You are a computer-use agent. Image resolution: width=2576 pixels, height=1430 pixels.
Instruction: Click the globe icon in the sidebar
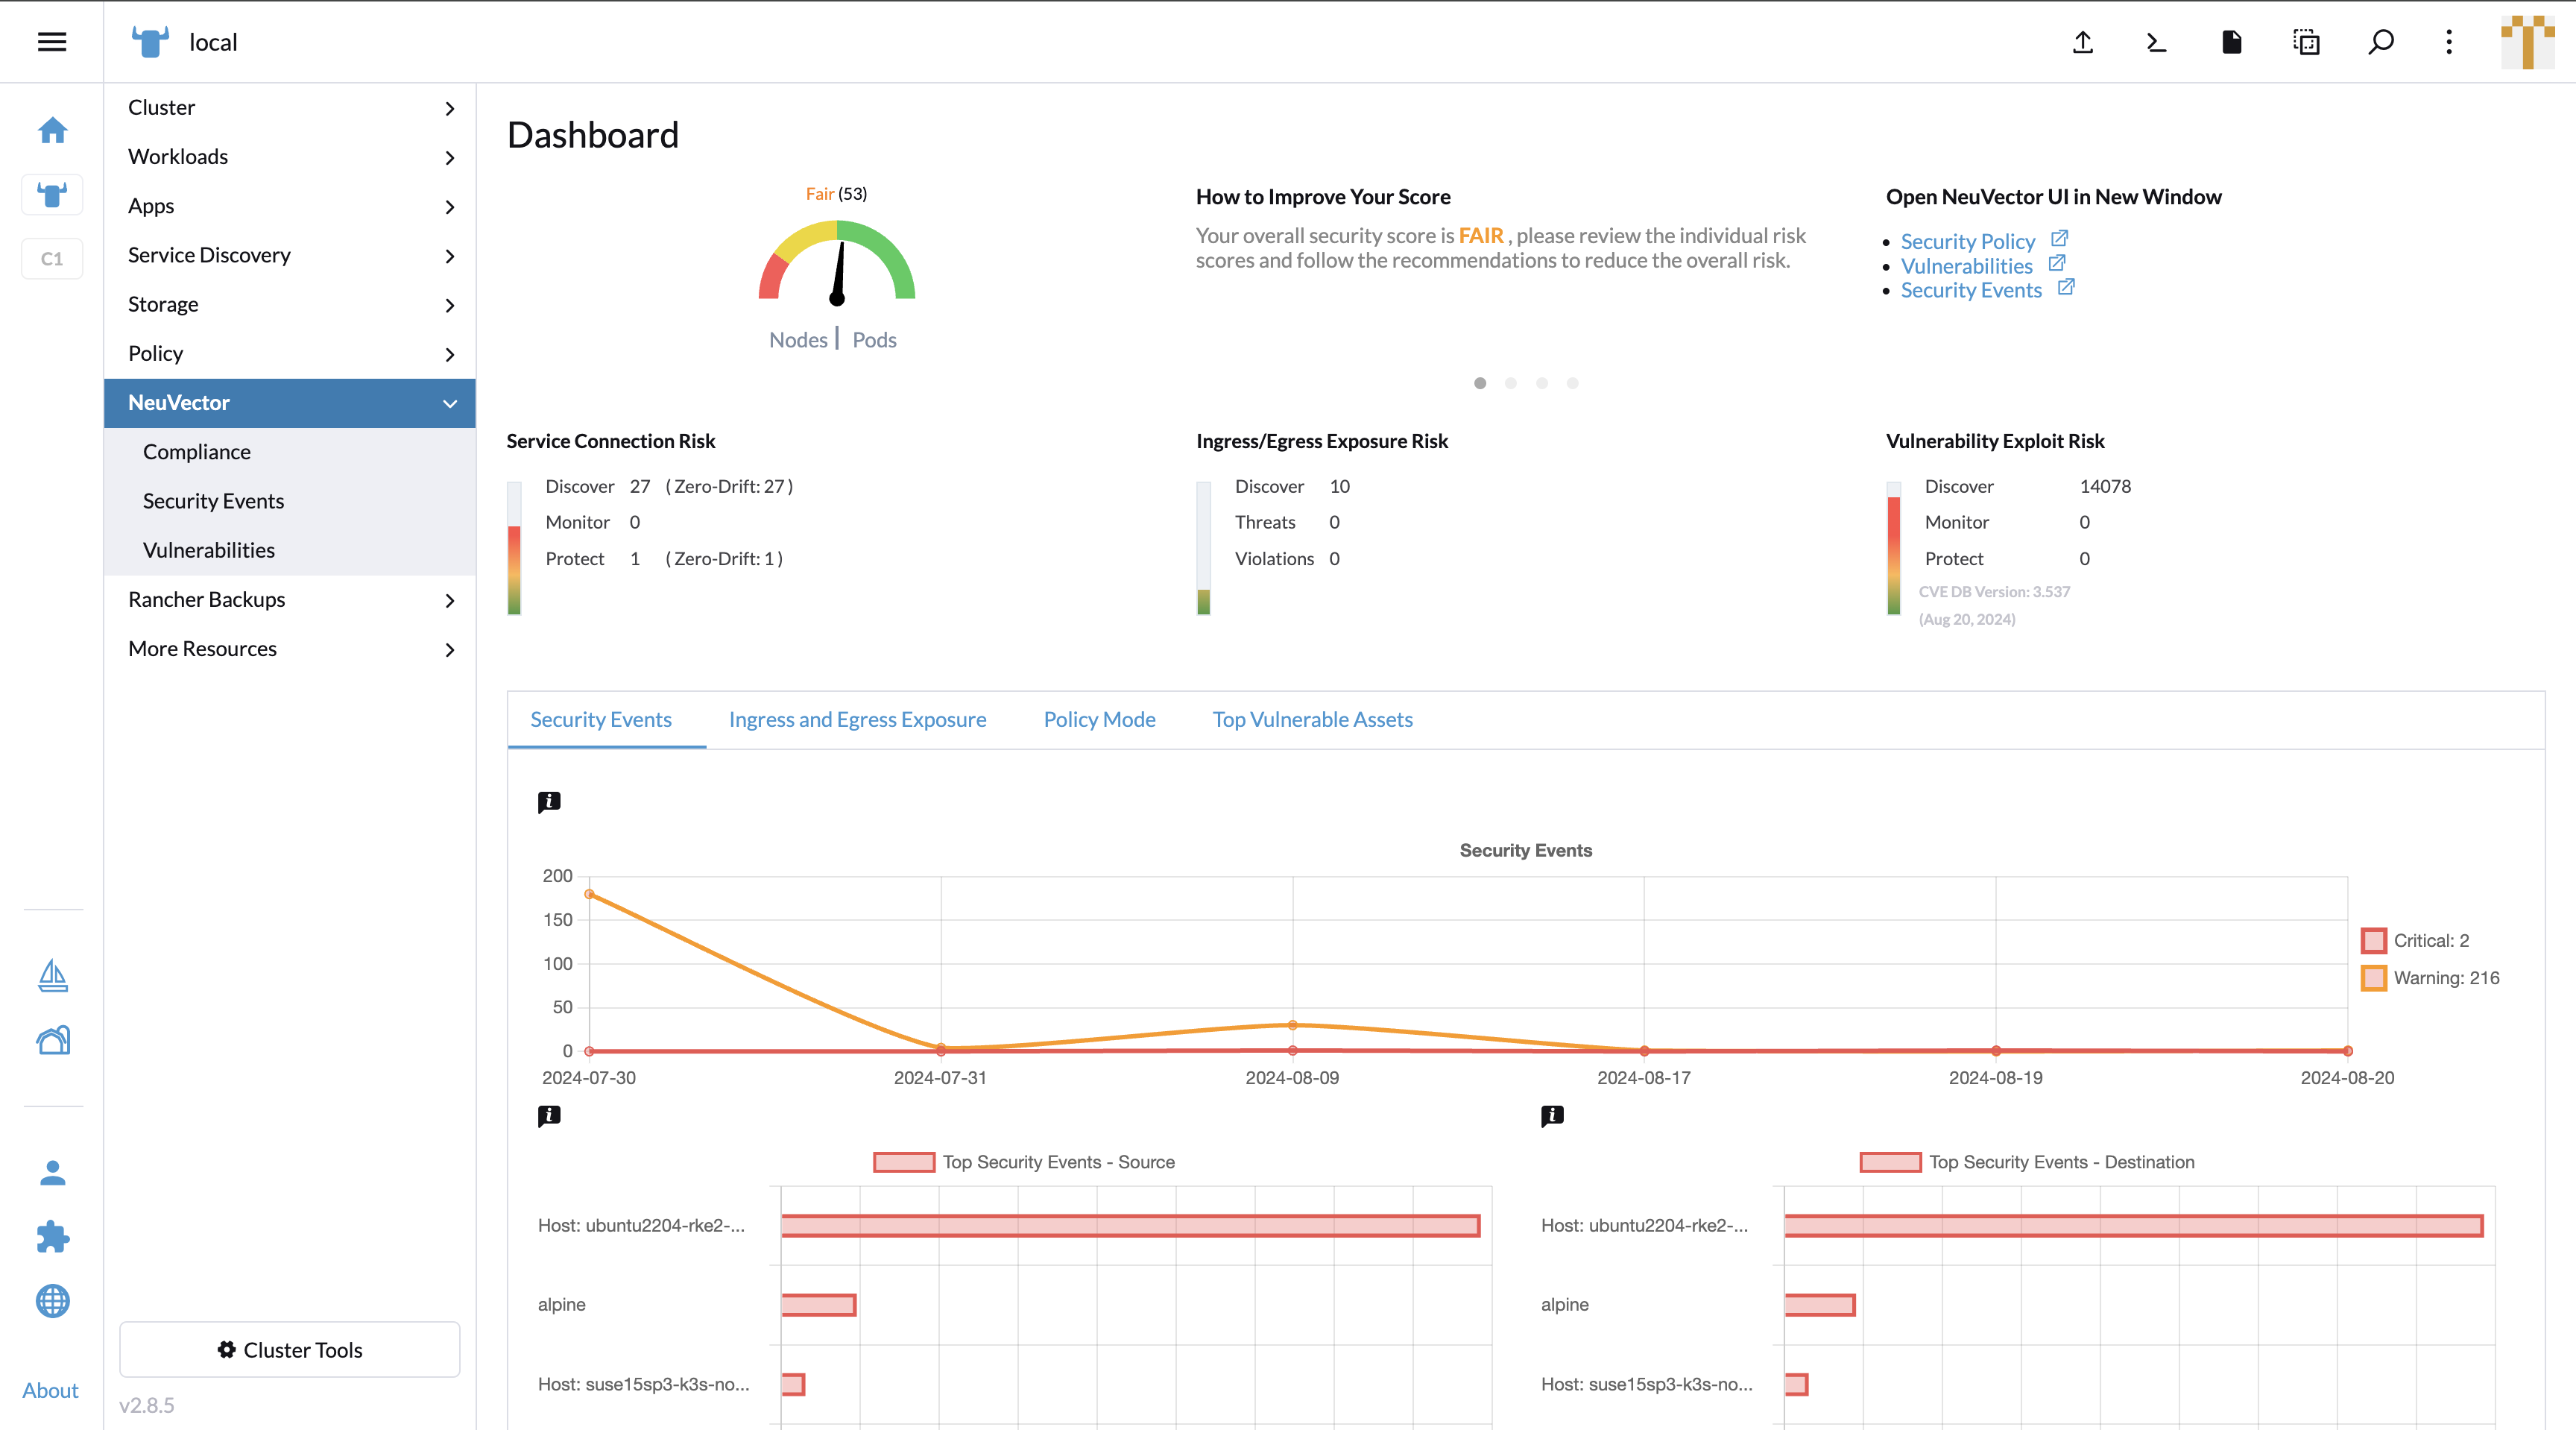[52, 1301]
